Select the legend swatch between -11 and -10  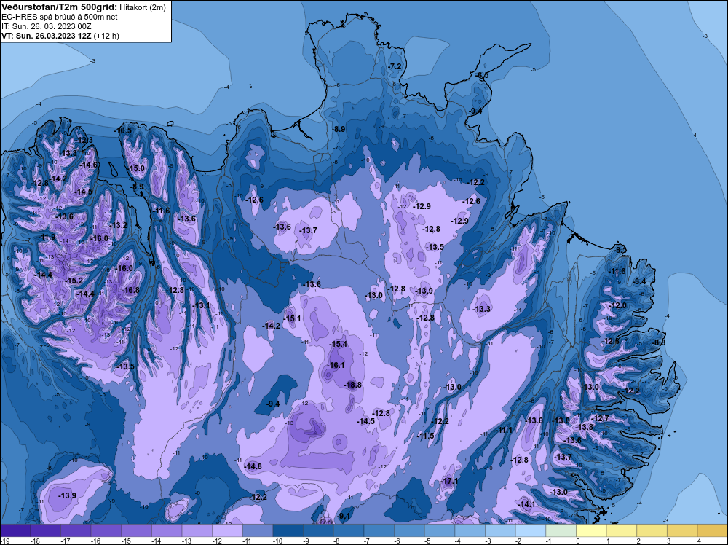(258, 530)
